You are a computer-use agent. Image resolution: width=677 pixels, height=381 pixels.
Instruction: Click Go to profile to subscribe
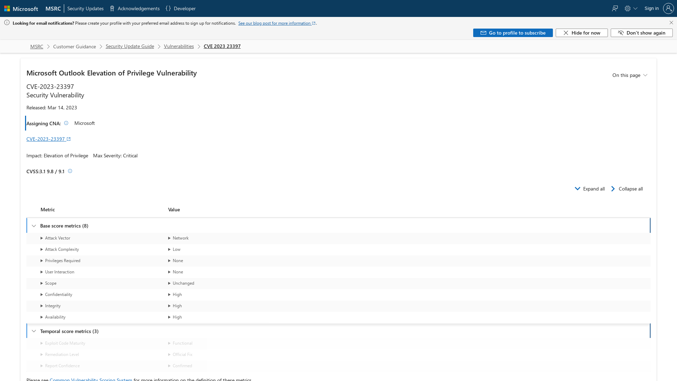(x=513, y=33)
